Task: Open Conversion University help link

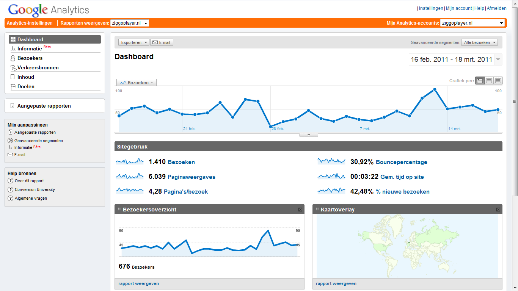Action: click(x=35, y=190)
